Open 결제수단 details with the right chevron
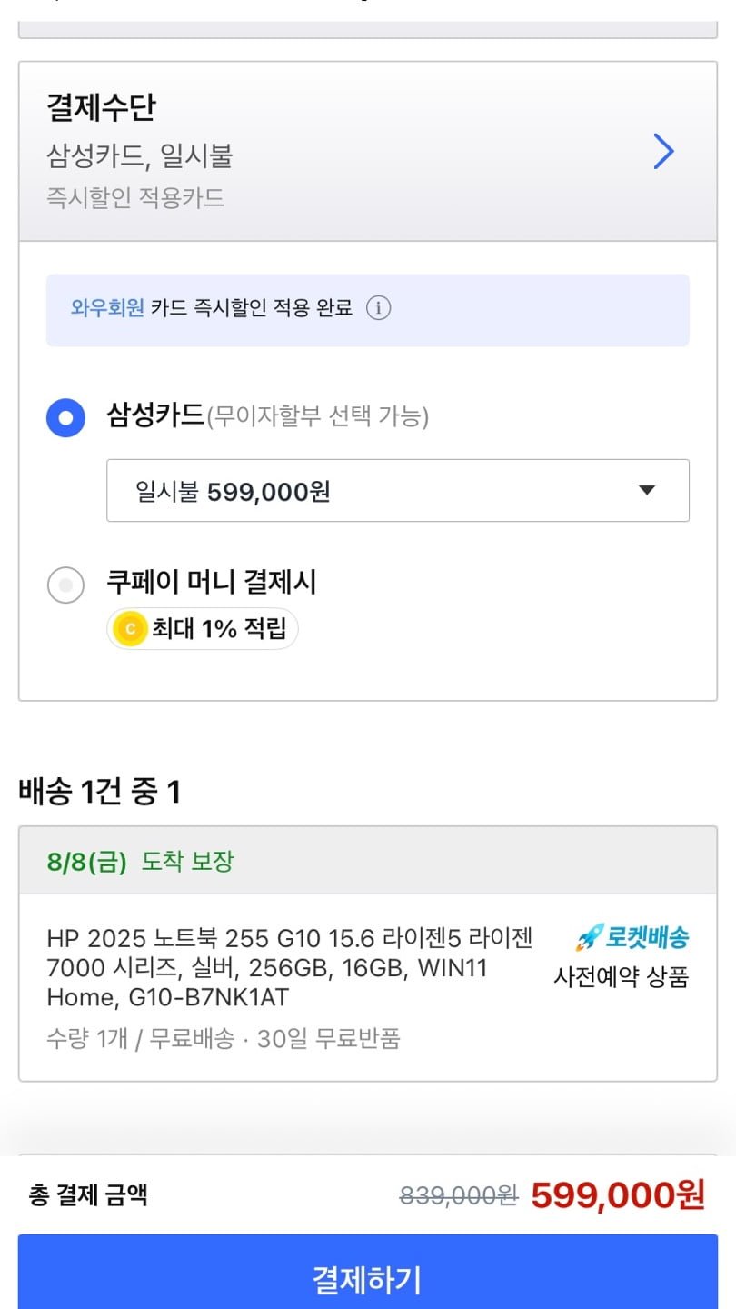Viewport: 736px width, 1309px height. pos(664,152)
